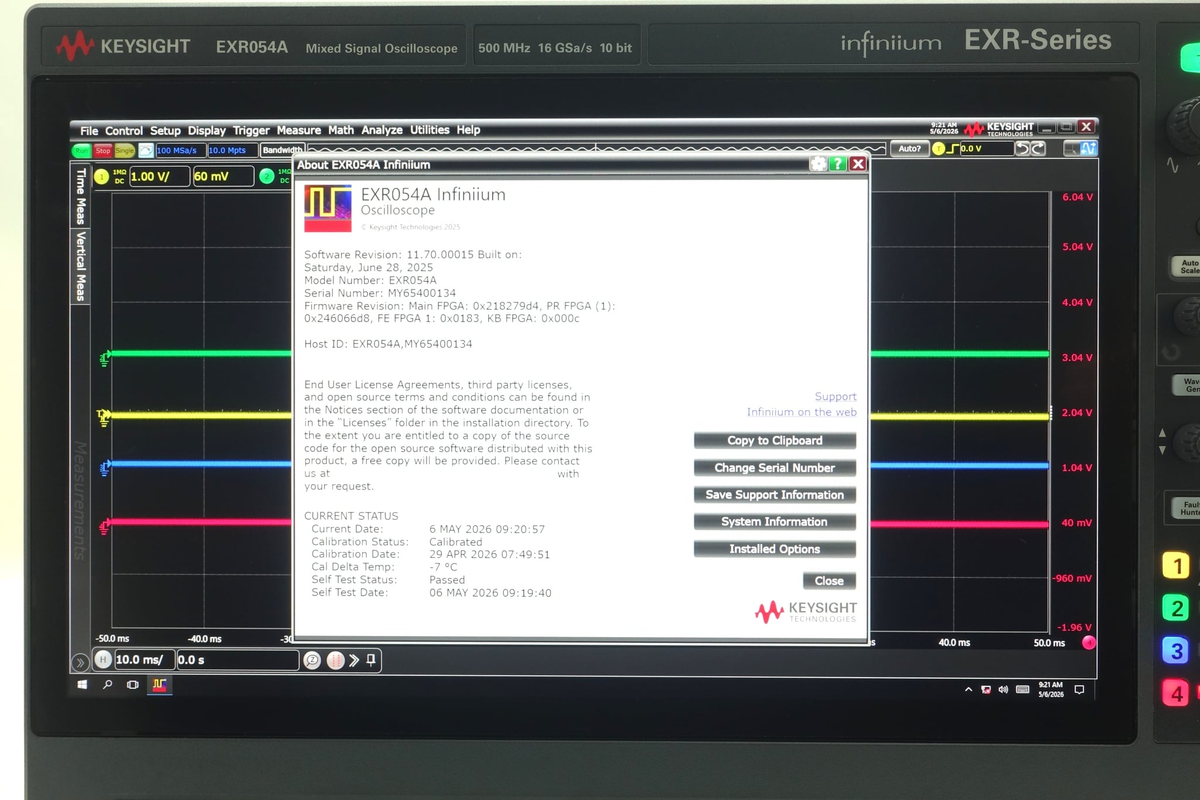Click the green Run acquisition button
Viewport: 1200px width, 800px height.
81,151
